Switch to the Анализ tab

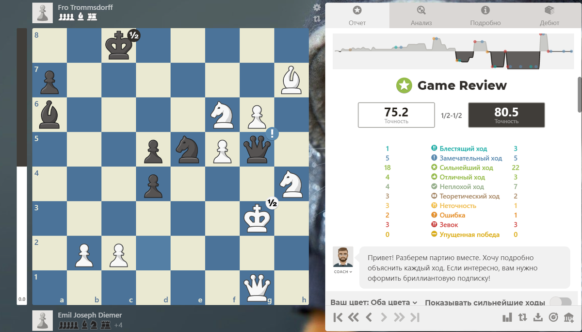421,16
